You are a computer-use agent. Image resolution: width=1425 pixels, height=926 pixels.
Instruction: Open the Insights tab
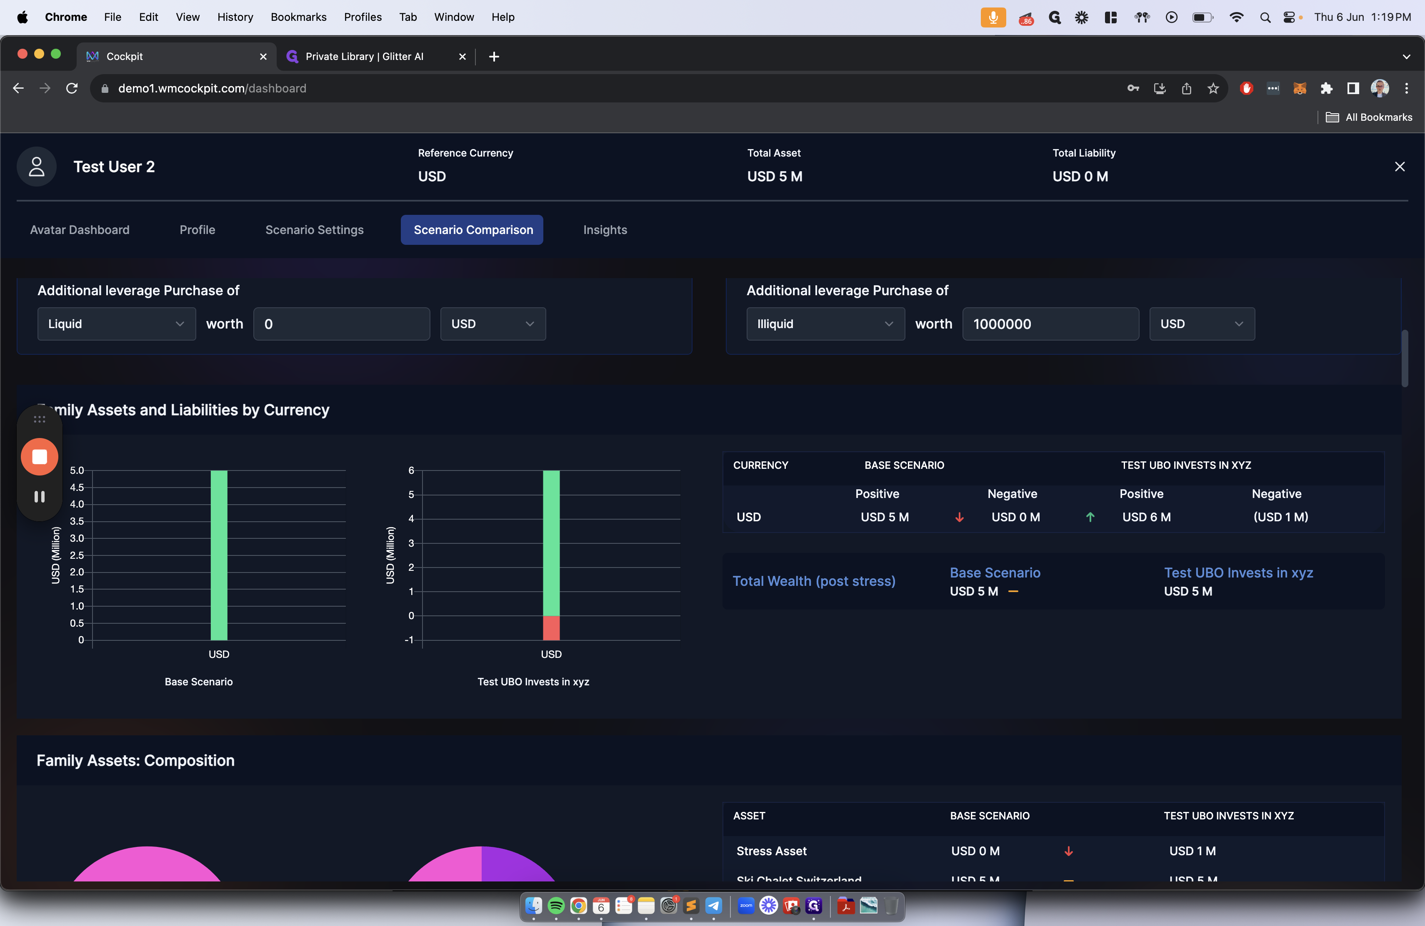(x=605, y=230)
